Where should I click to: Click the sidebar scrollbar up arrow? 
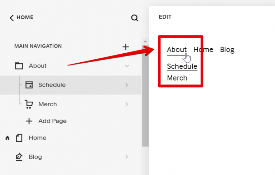(x=145, y=42)
